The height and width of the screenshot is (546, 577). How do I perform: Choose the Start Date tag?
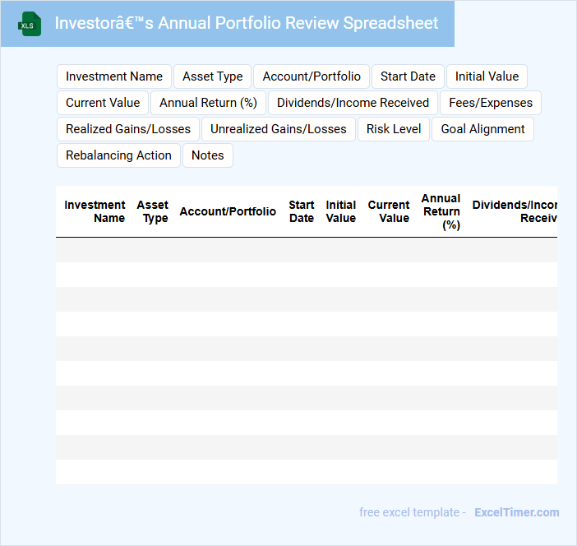[408, 76]
